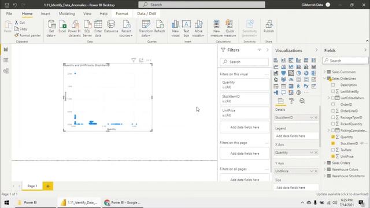Open the File menu
Screen dimensions: 370x208
click(9, 14)
